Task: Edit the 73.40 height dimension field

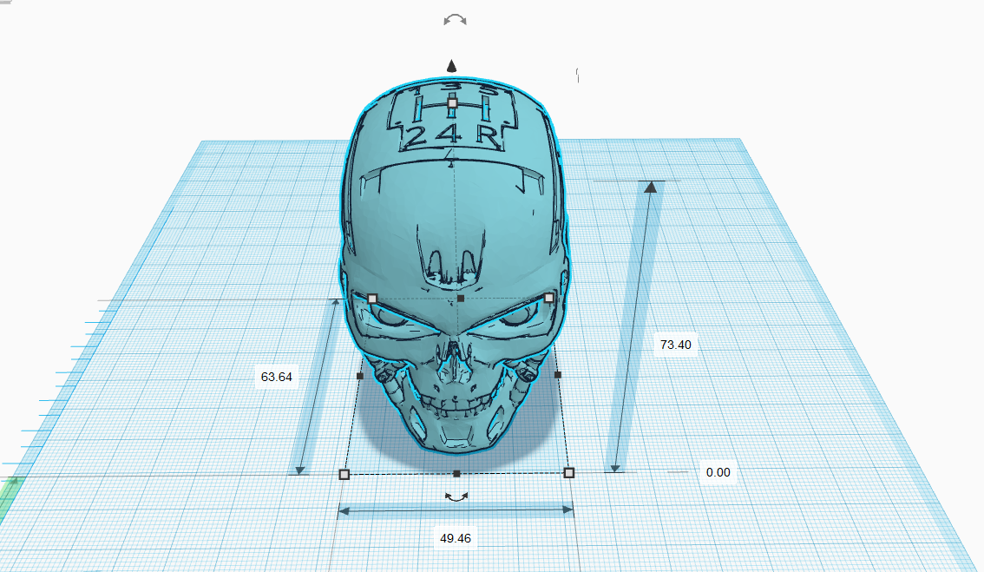Action: point(676,345)
